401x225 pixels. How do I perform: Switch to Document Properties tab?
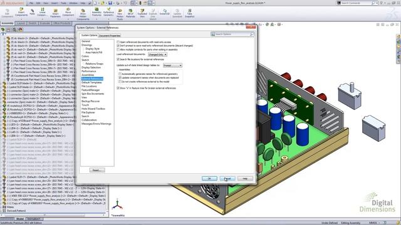coord(110,36)
